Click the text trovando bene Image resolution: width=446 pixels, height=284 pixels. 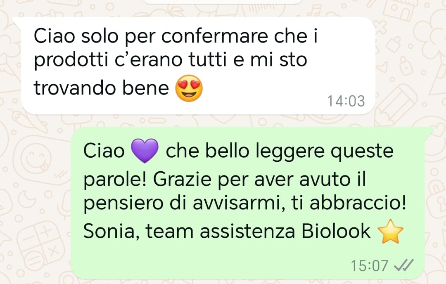[x=101, y=88]
